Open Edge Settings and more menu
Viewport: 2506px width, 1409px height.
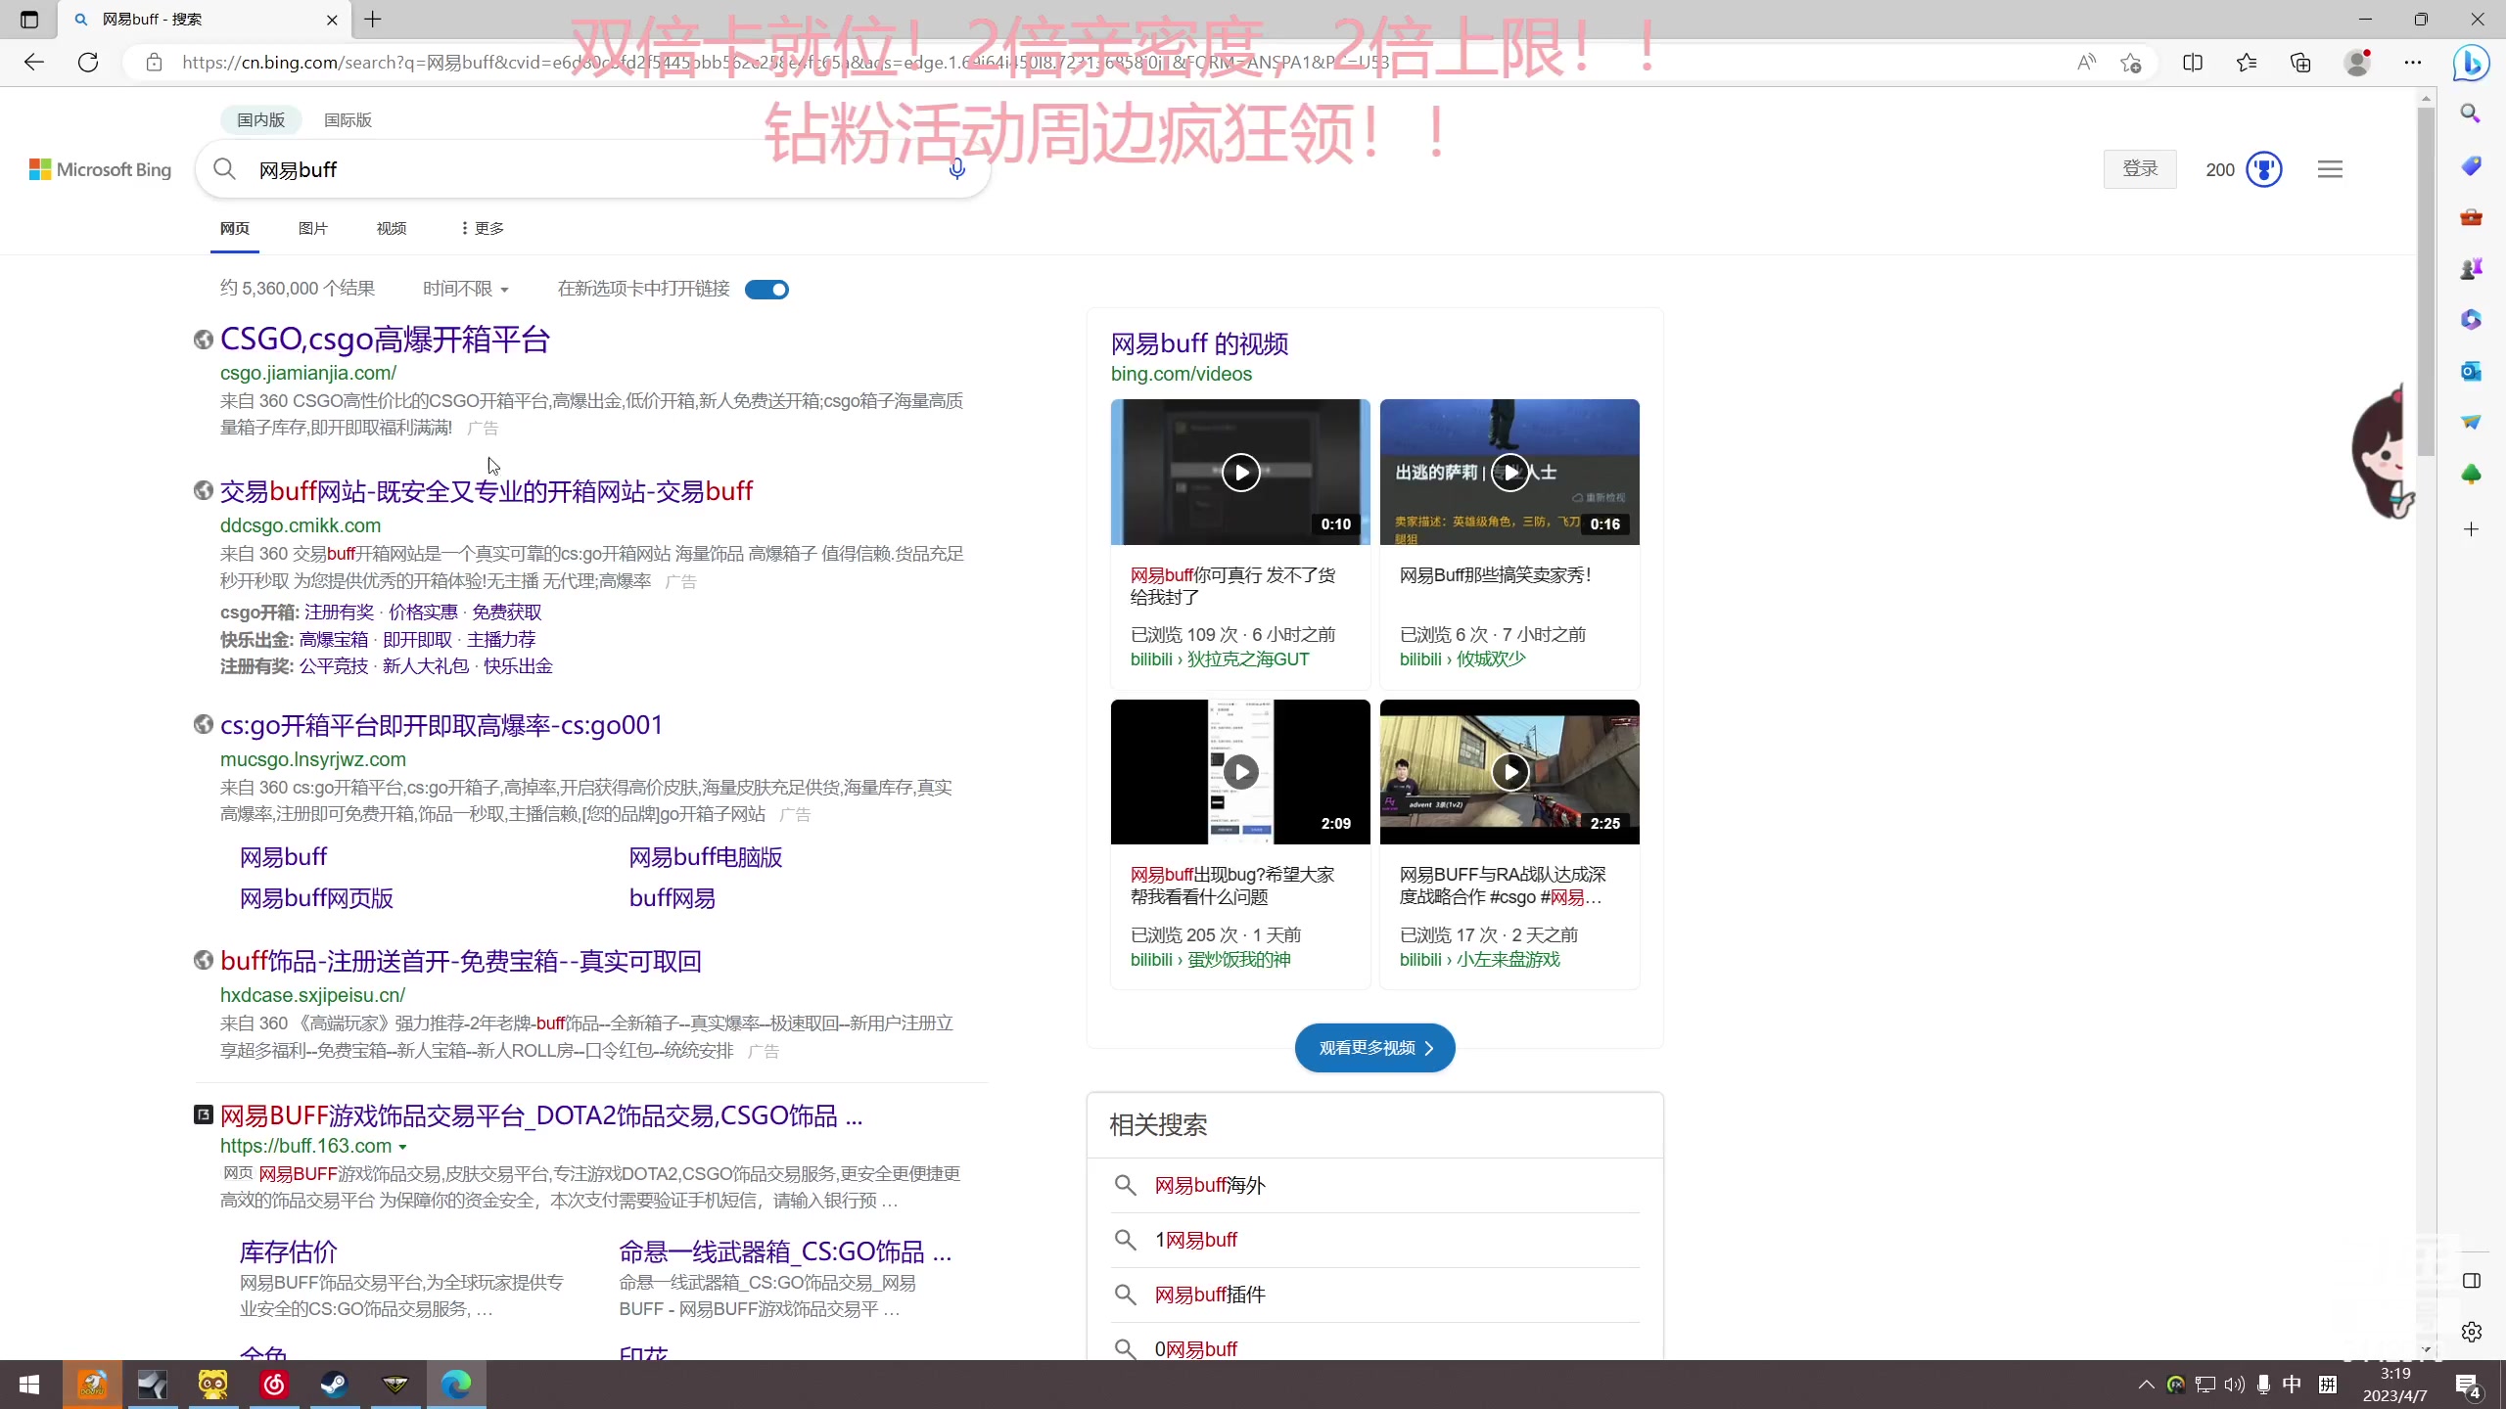point(2413,63)
